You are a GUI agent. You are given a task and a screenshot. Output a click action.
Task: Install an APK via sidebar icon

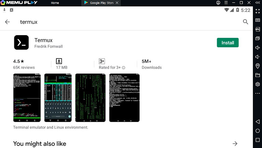point(258,29)
